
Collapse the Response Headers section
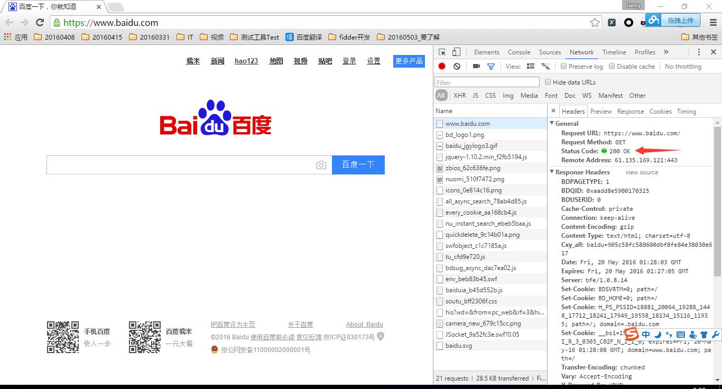pyautogui.click(x=552, y=172)
